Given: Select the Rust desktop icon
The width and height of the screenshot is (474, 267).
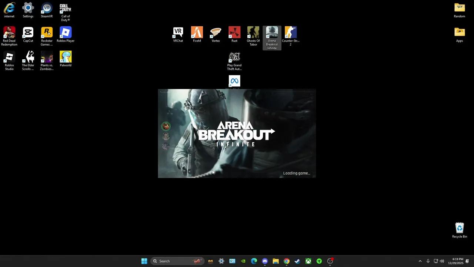Looking at the screenshot, I should pyautogui.click(x=234, y=34).
